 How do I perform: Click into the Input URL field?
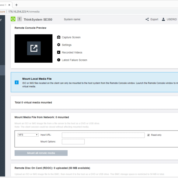(x=103, y=135)
